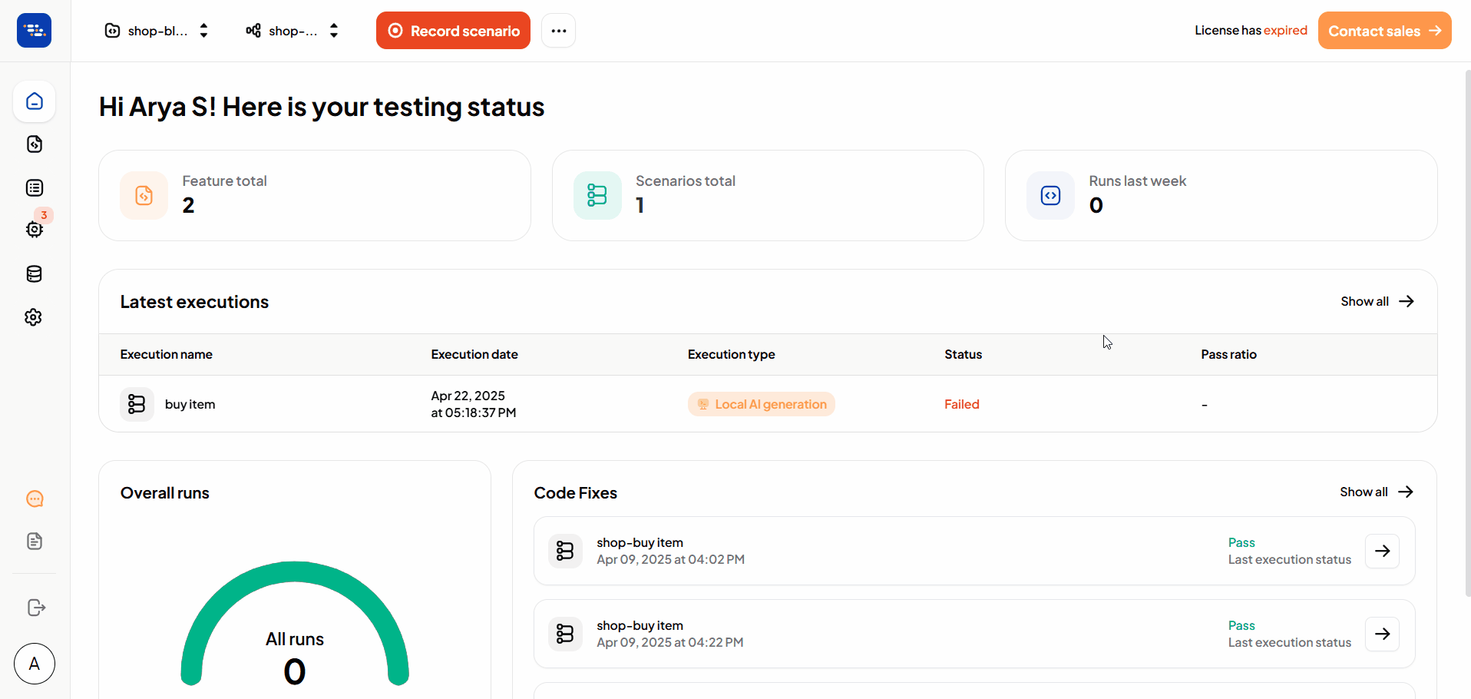
Task: Click the AI chip icon with badge 3
Action: (x=34, y=230)
